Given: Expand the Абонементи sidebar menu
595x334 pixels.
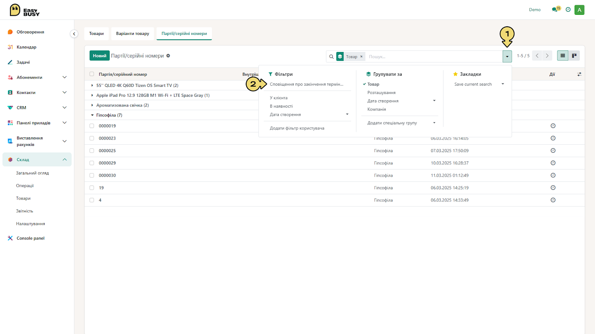Looking at the screenshot, I should [64, 77].
